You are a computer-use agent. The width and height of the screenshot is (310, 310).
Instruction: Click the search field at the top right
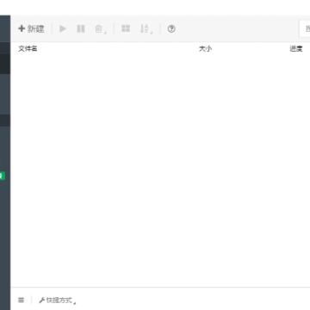point(305,28)
